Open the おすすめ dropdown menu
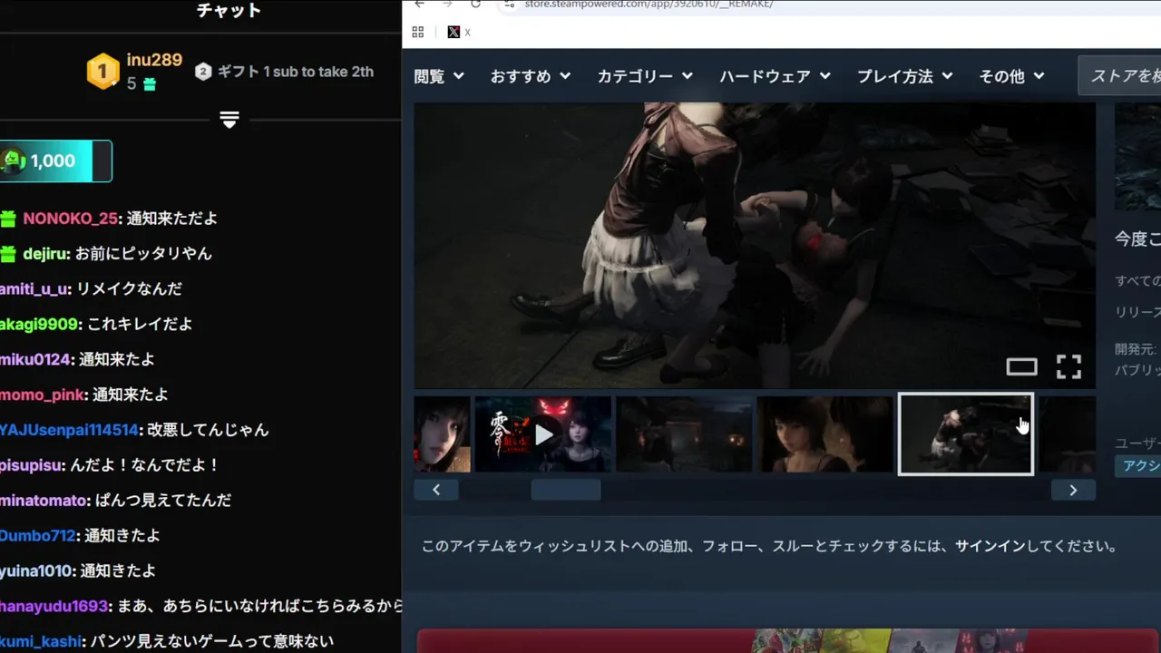This screenshot has height=653, width=1161. (531, 76)
